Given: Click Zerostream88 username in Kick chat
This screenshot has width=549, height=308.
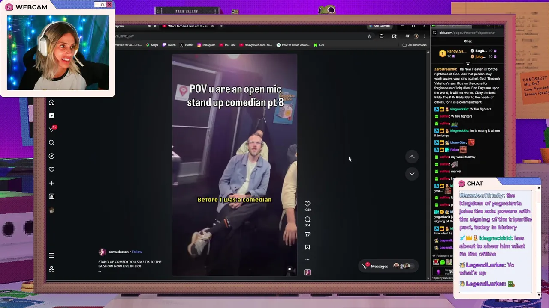Looking at the screenshot, I should tap(445, 69).
